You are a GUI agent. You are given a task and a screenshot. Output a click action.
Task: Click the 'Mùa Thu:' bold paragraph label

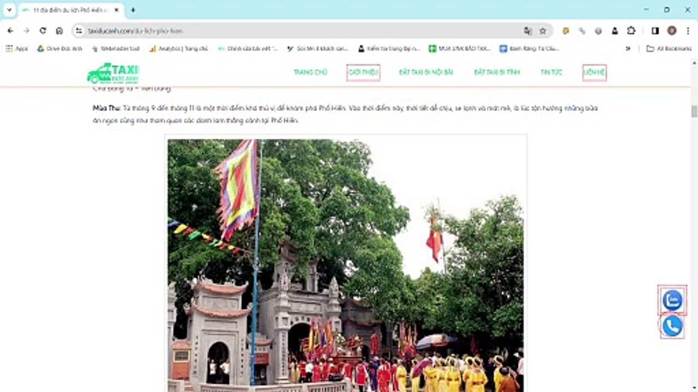tap(106, 108)
